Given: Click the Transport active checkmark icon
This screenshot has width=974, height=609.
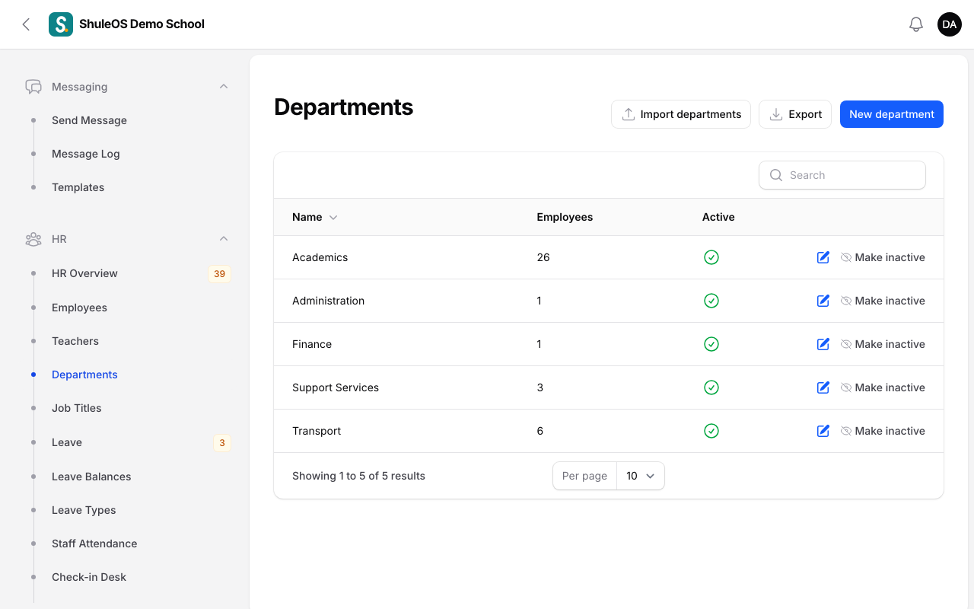Looking at the screenshot, I should click(711, 431).
